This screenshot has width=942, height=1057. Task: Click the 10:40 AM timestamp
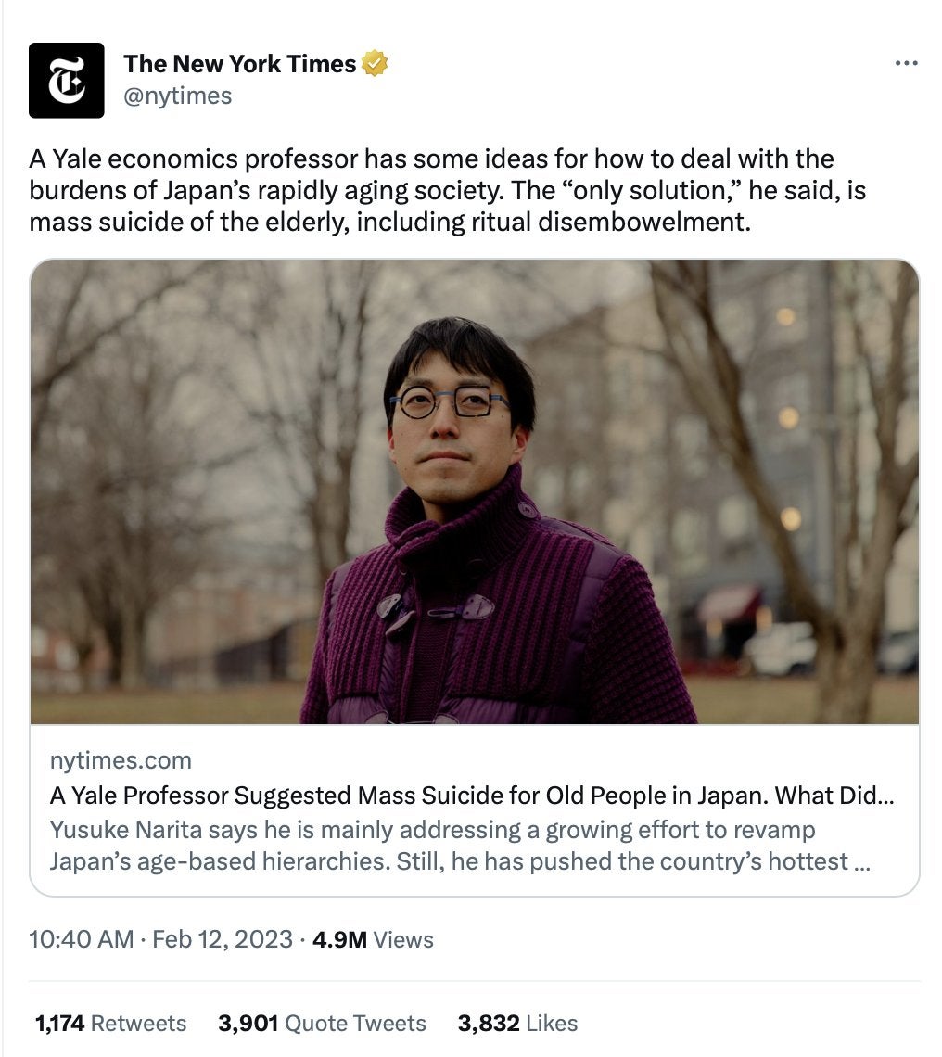pyautogui.click(x=82, y=939)
